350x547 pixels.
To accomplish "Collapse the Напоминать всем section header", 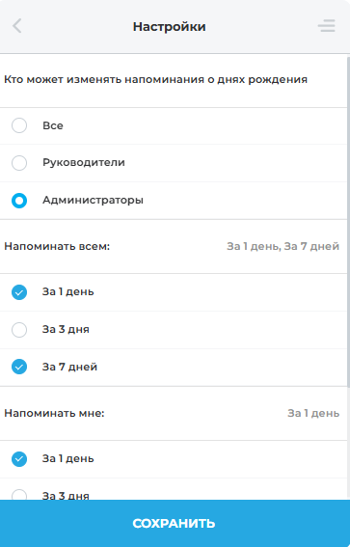I will coord(174,247).
